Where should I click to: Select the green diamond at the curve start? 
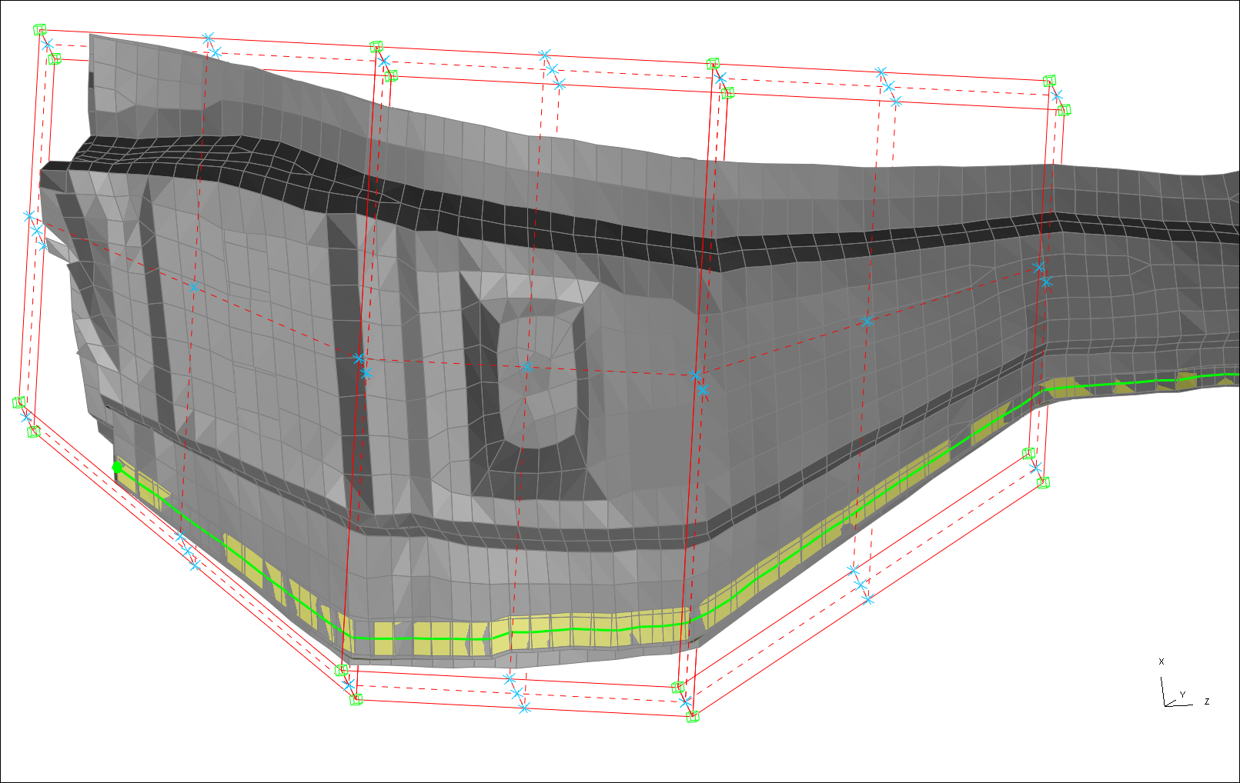tap(117, 467)
